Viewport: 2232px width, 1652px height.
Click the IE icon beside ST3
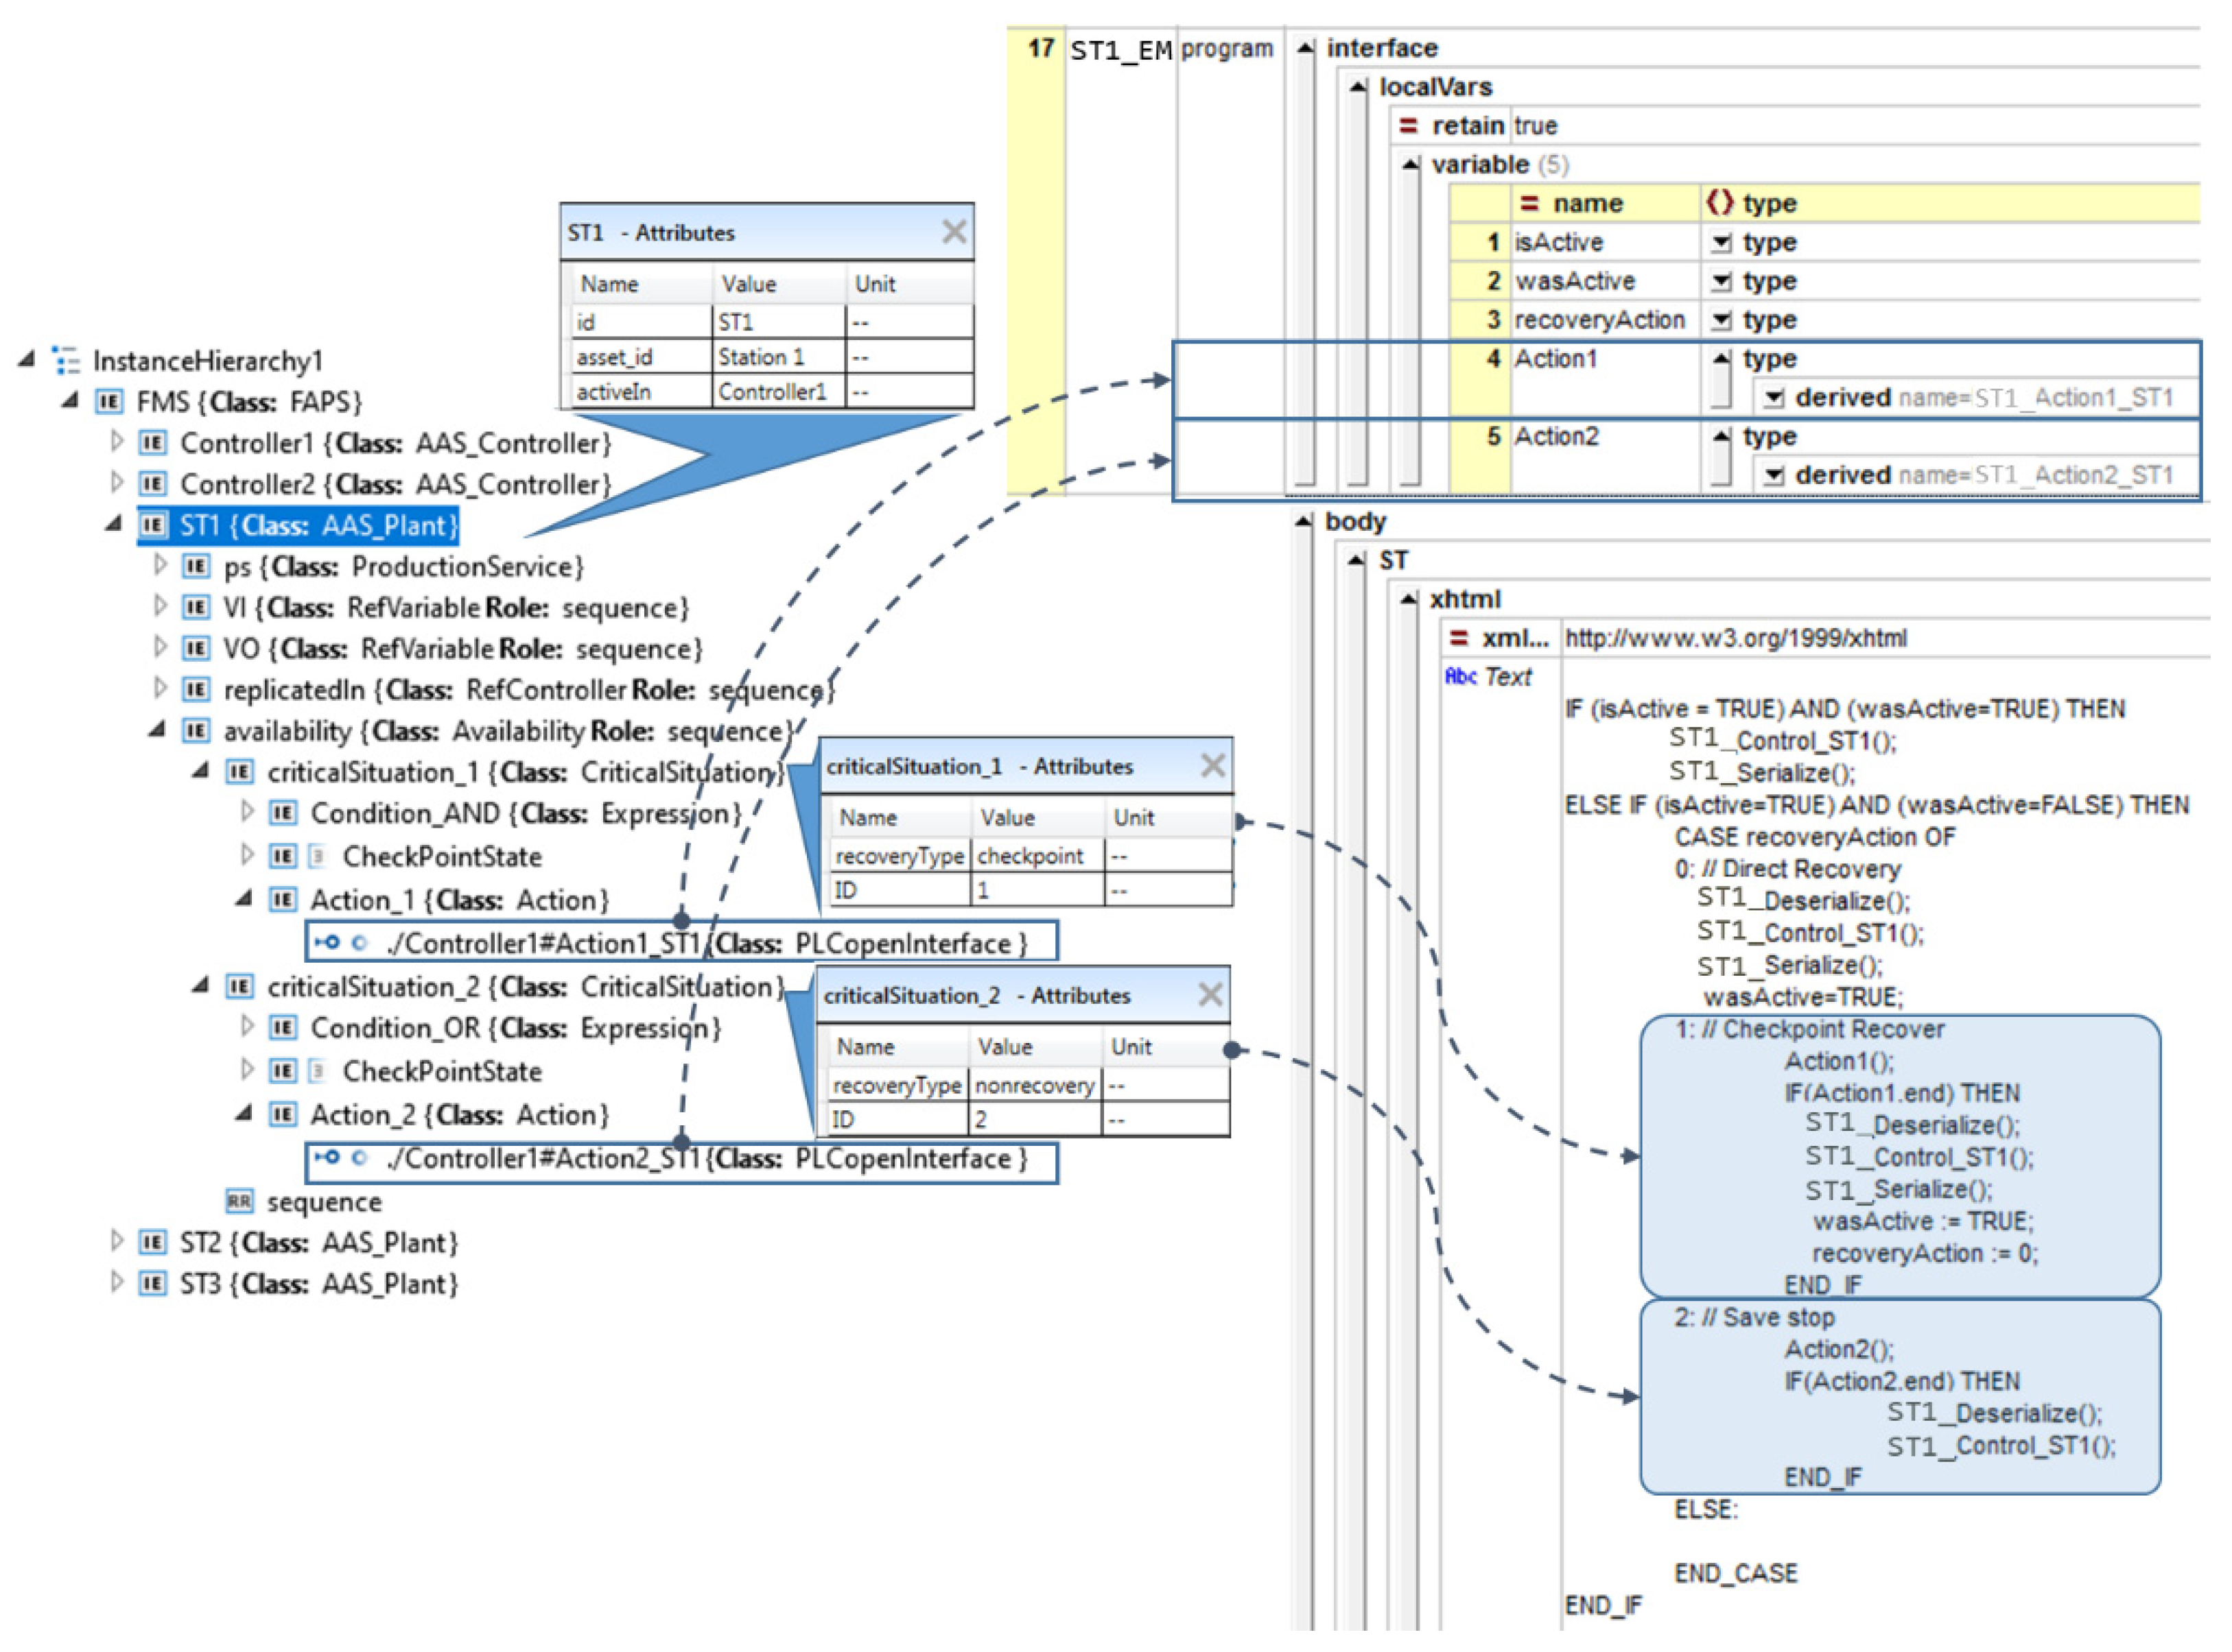152,1283
